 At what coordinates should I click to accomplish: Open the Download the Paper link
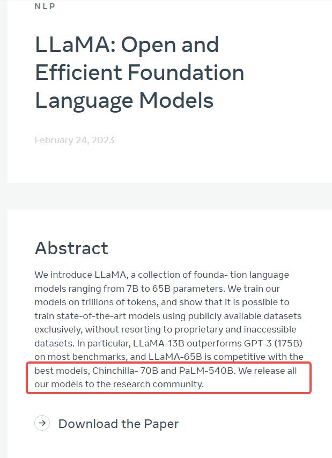[118, 424]
